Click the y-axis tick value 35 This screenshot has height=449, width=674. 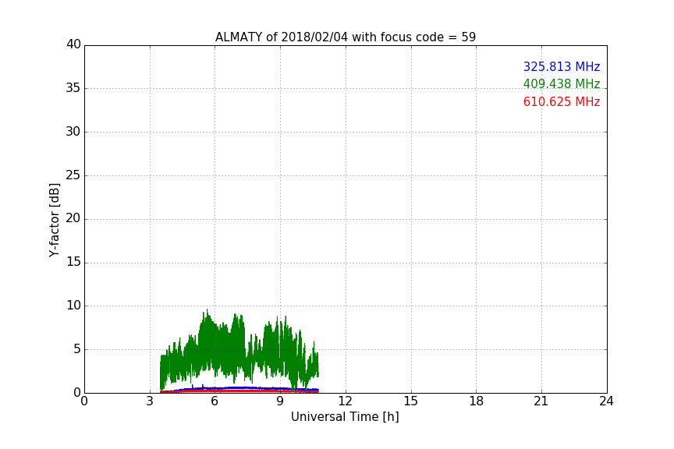tap(73, 88)
